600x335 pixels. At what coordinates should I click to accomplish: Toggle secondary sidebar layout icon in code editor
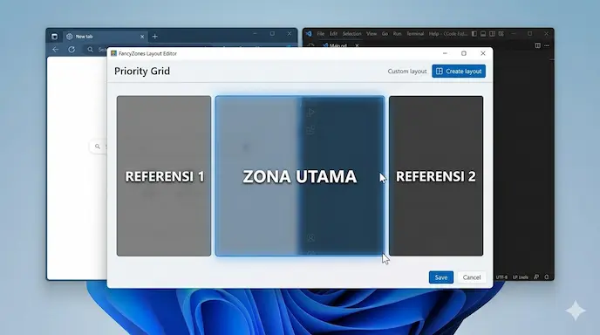[492, 34]
